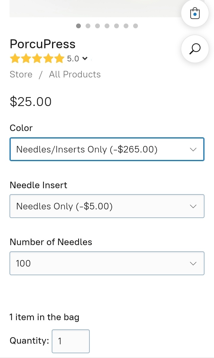Select the fourth image carousel dot
214x358 pixels.
click(x=107, y=26)
